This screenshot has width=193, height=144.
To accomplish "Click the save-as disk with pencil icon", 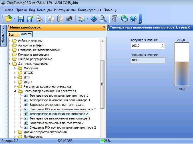I will point(30,19).
